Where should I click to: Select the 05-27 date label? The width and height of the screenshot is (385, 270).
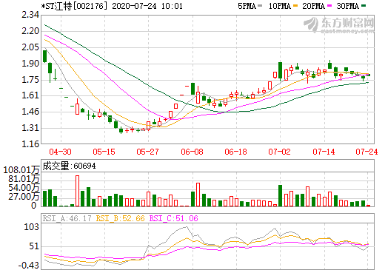click(148, 152)
